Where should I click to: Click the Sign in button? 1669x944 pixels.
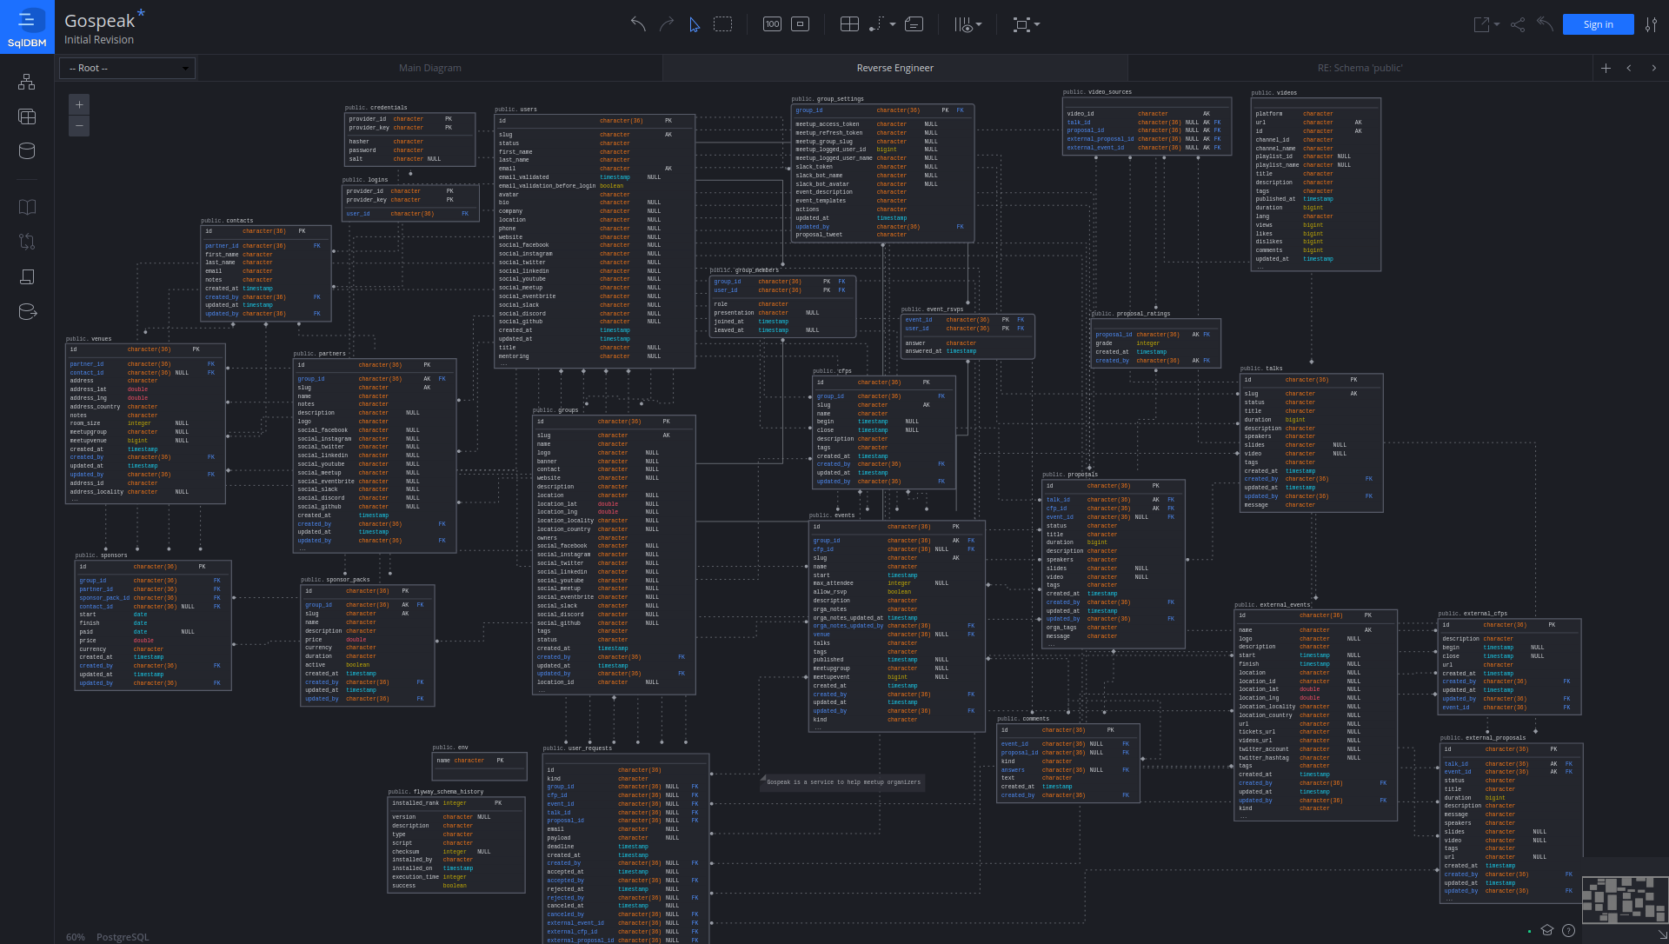1597,24
